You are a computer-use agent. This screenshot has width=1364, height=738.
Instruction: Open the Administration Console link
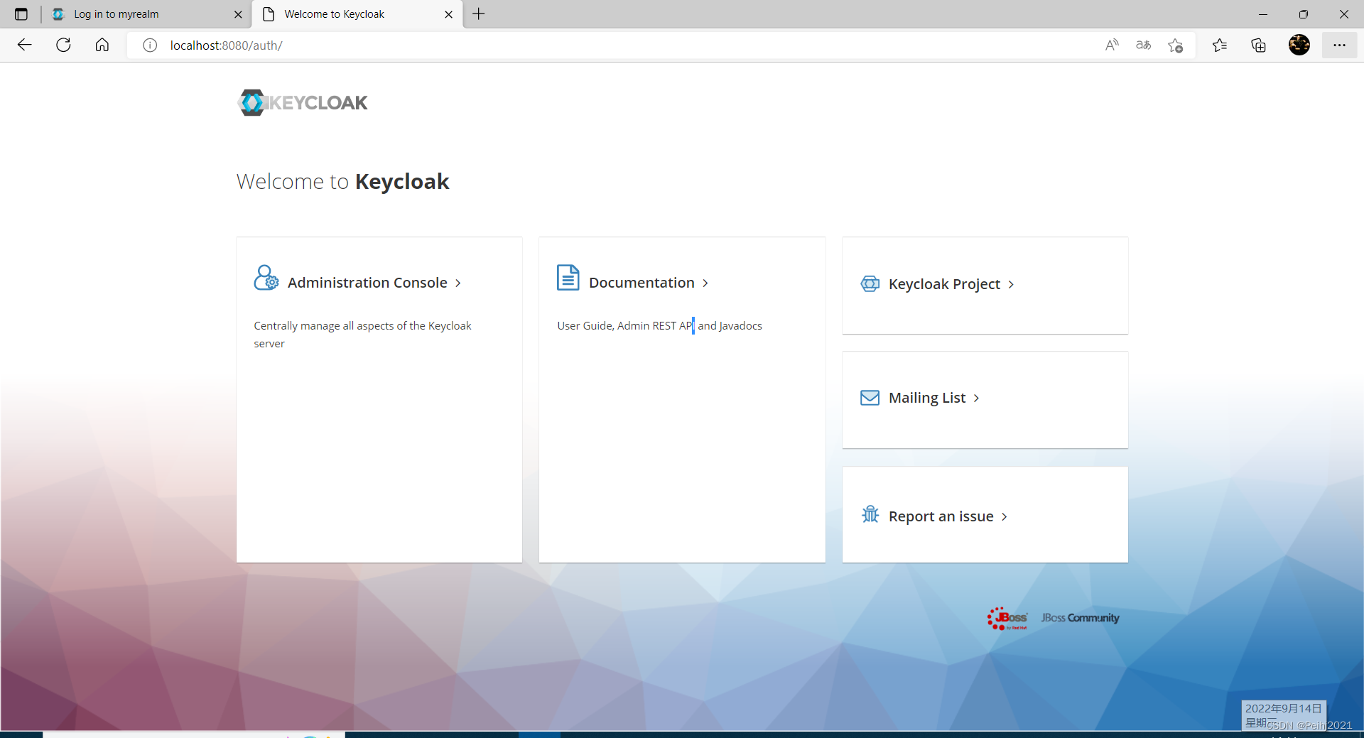coord(366,282)
